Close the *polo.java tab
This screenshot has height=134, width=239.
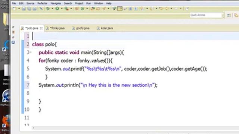[x=41, y=28]
